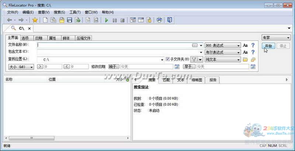Open the 搜索(S) menu

(x=59, y=12)
